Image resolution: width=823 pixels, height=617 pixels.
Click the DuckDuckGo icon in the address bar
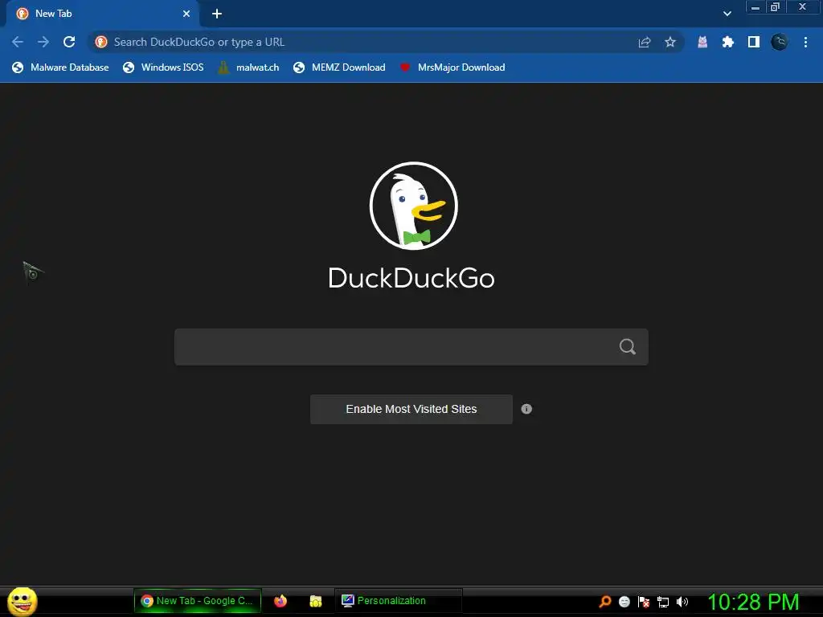tap(101, 42)
